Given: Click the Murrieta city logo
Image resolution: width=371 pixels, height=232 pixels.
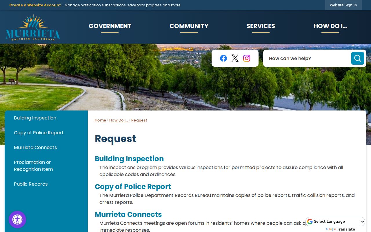Looking at the screenshot, I should click(x=33, y=27).
